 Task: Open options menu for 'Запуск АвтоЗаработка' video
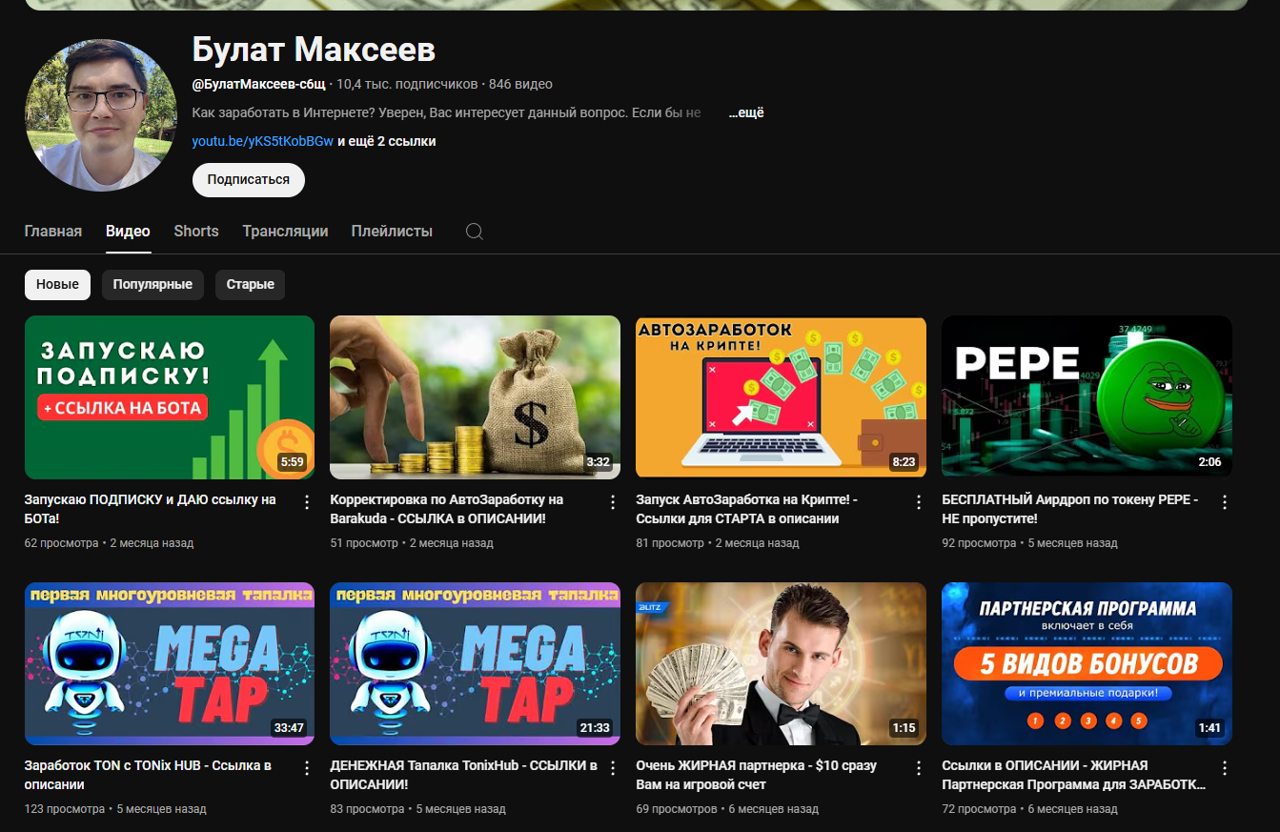[x=918, y=501]
